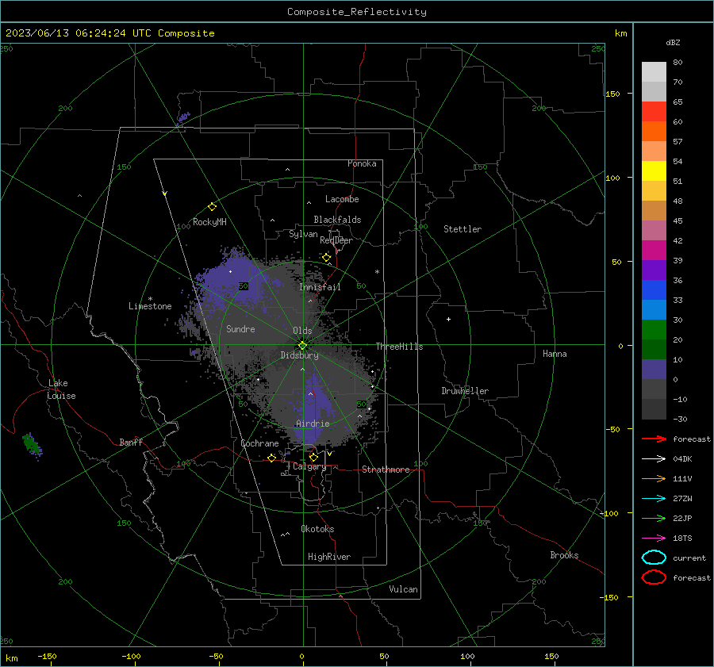Click the Sundre city label

(x=240, y=328)
